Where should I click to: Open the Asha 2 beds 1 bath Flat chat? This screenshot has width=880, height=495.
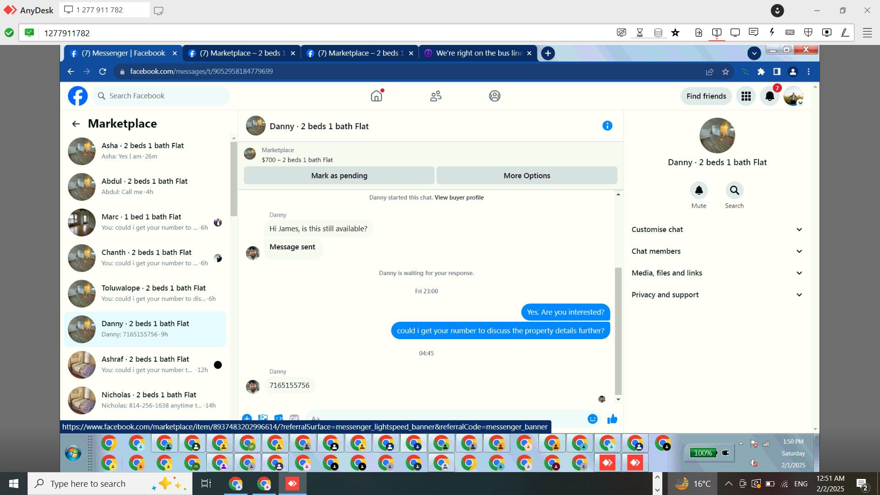[x=144, y=151]
